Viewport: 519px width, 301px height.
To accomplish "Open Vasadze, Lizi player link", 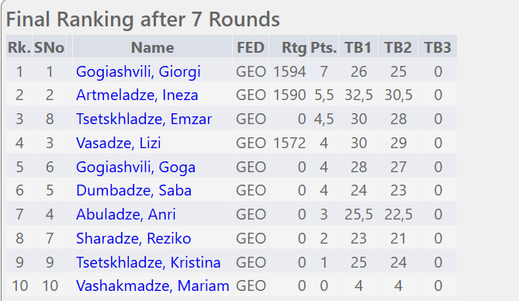I will tap(118, 143).
